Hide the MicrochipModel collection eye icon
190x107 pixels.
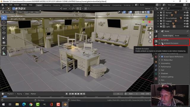point(185,18)
